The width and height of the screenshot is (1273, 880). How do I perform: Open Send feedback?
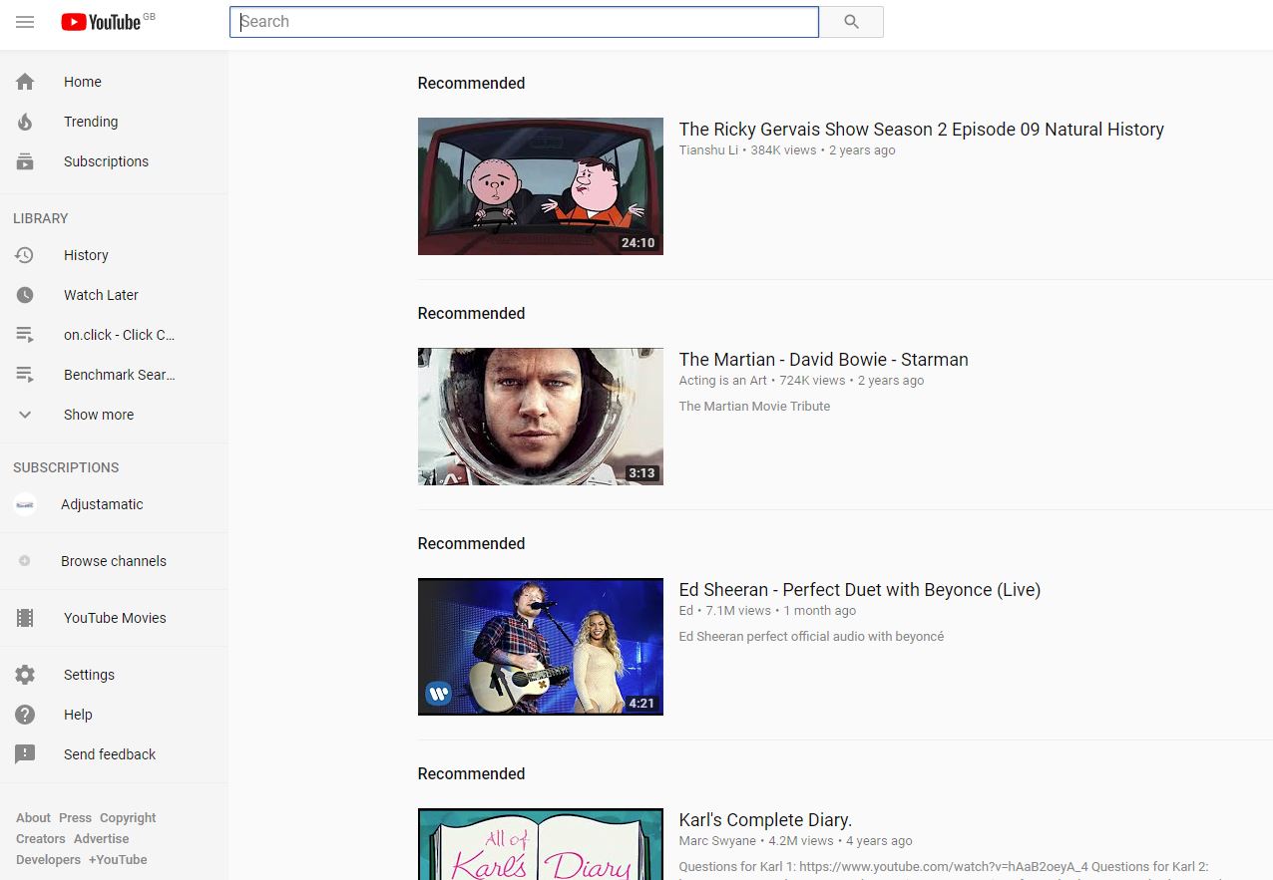(x=114, y=754)
